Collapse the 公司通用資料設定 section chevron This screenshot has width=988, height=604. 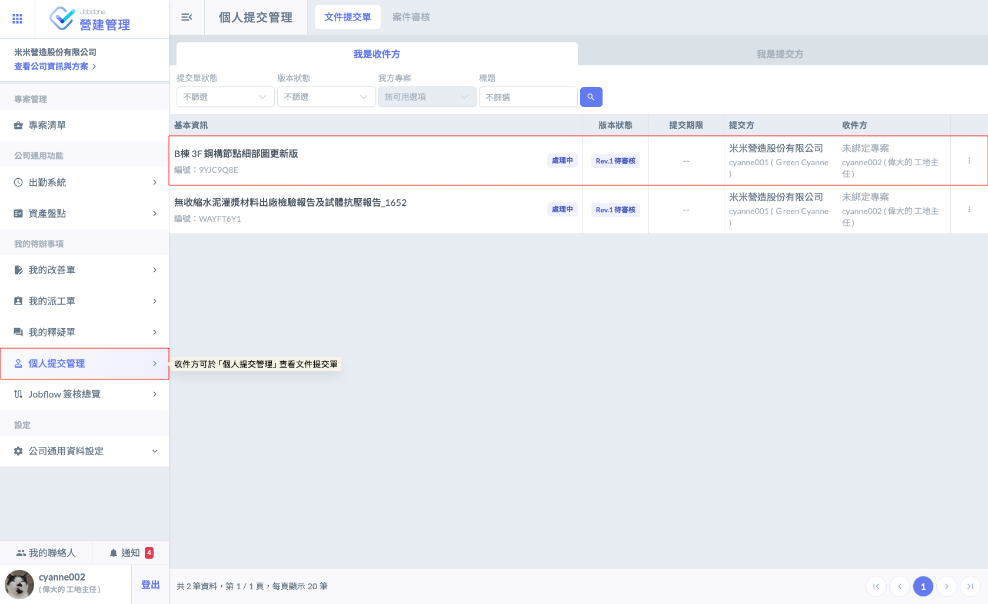(x=155, y=451)
